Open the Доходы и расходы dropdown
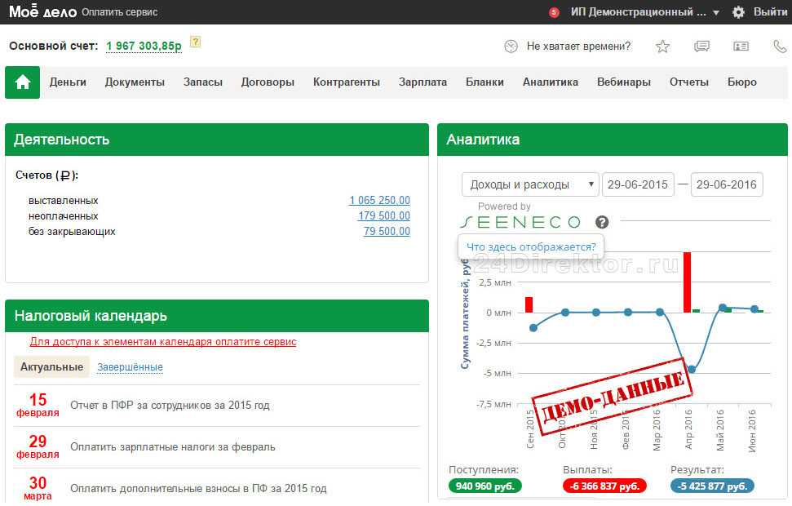 (530, 184)
